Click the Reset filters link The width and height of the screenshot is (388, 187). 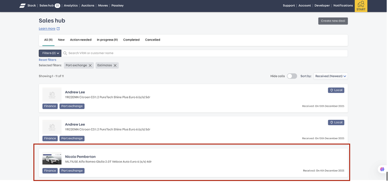47,60
